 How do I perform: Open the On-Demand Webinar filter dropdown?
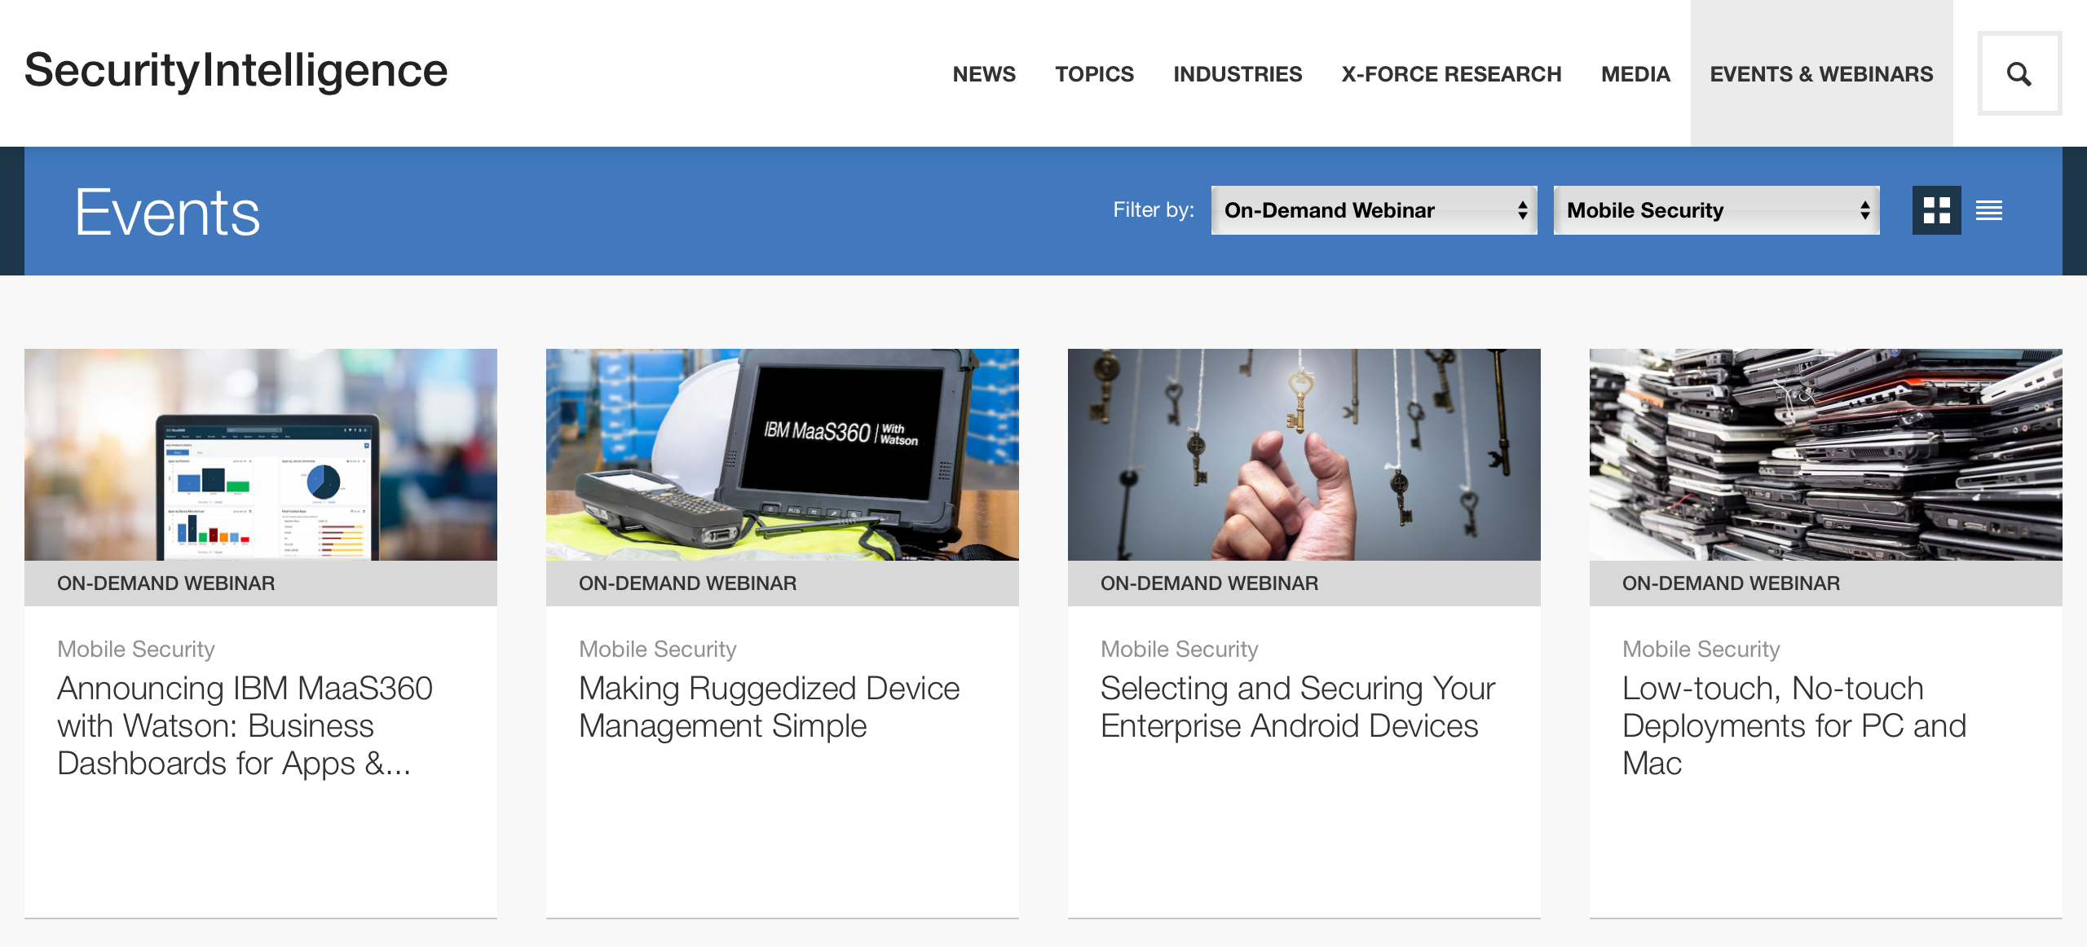pyautogui.click(x=1374, y=210)
